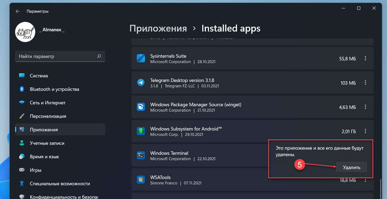This screenshot has height=199, width=387.
Task: Minimize the Параметры window
Action: tap(343, 8)
